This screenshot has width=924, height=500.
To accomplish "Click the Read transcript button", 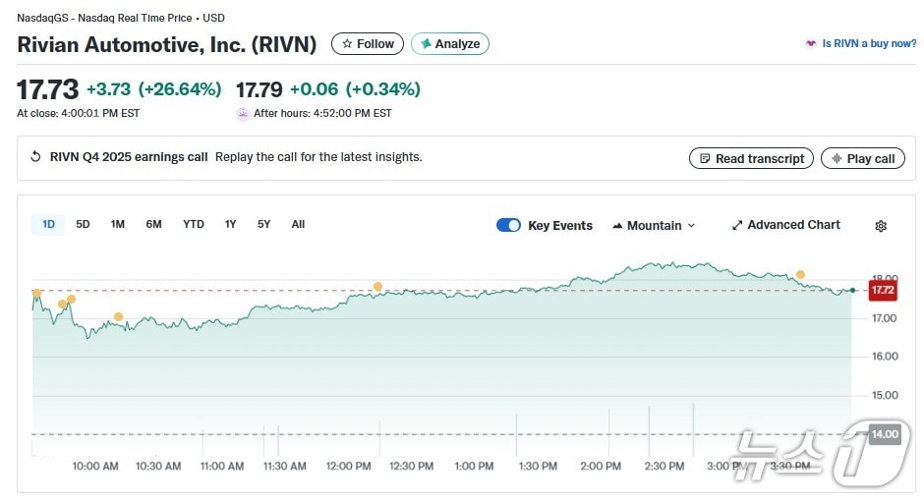I will (x=752, y=158).
